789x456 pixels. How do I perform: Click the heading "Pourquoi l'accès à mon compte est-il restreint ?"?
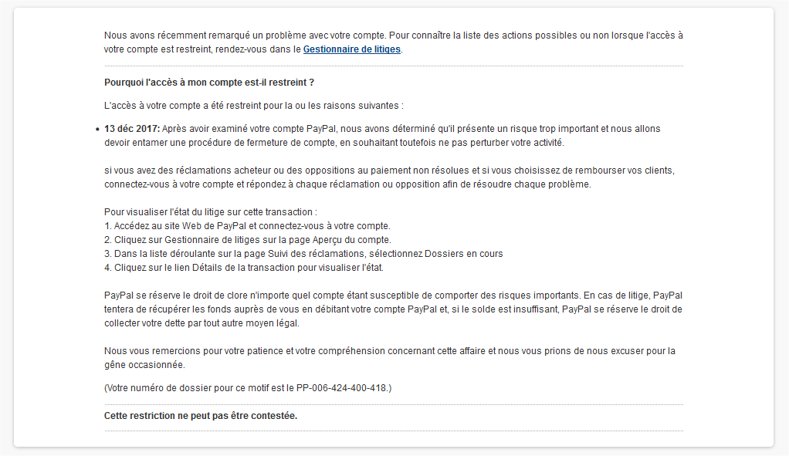click(209, 83)
